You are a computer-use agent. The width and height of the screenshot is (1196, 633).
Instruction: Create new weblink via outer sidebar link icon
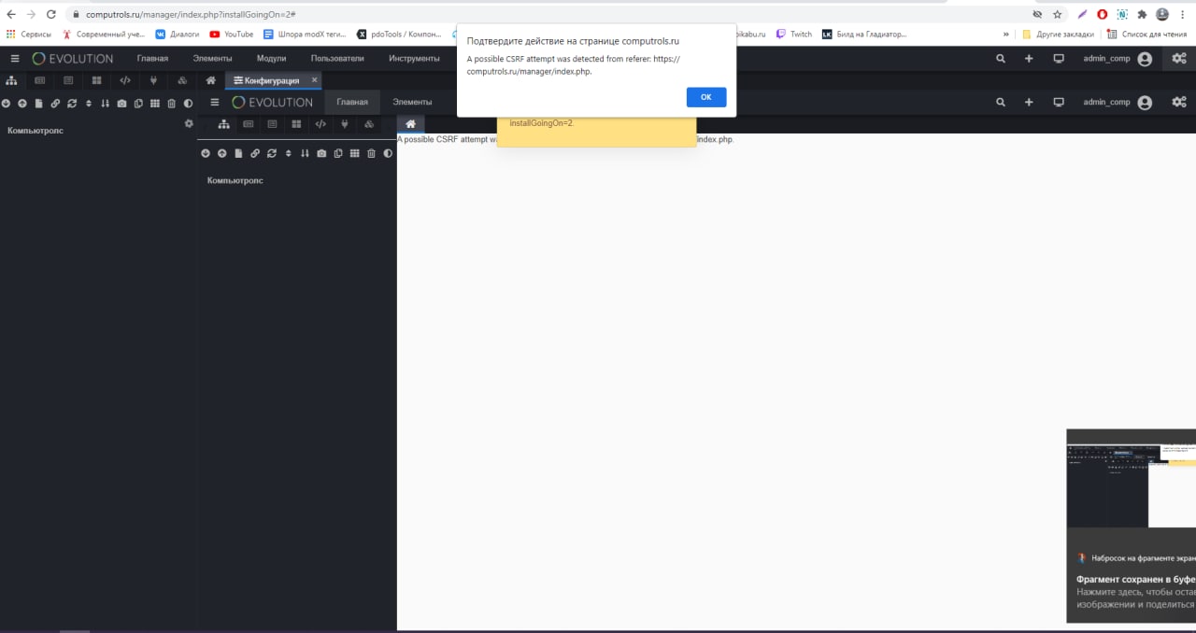click(x=55, y=104)
